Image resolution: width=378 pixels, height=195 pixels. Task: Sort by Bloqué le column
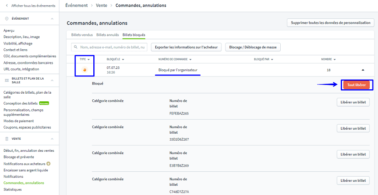click(115, 59)
